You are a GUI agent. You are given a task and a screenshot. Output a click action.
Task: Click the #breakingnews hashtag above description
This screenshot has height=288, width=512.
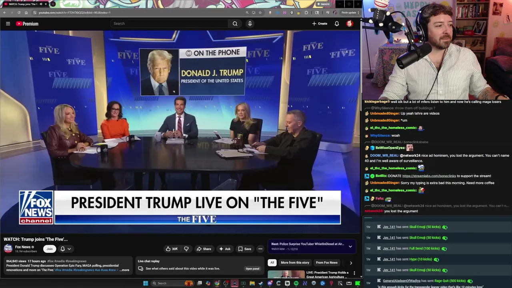[76, 261]
